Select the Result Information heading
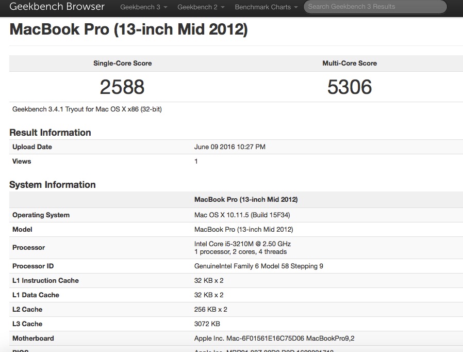The height and width of the screenshot is (352, 463). [x=50, y=133]
